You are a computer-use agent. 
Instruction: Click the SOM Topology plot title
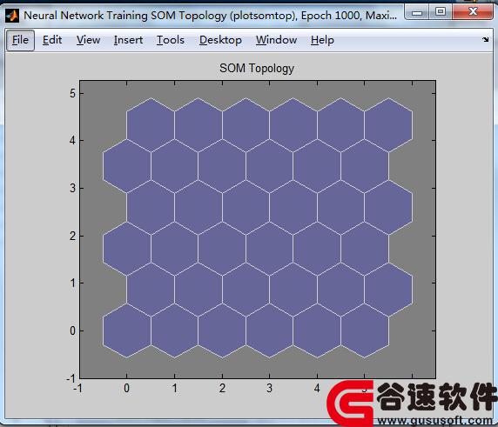pos(257,68)
